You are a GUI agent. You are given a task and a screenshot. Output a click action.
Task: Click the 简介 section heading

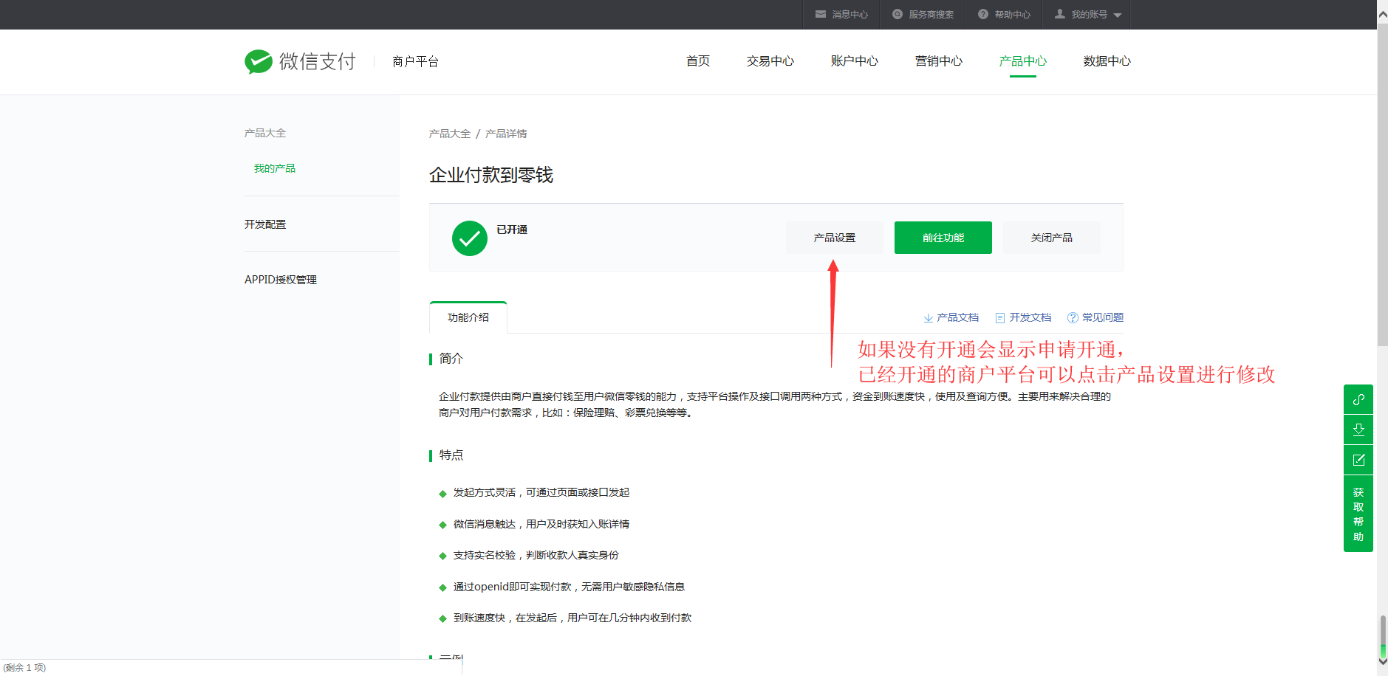click(451, 359)
